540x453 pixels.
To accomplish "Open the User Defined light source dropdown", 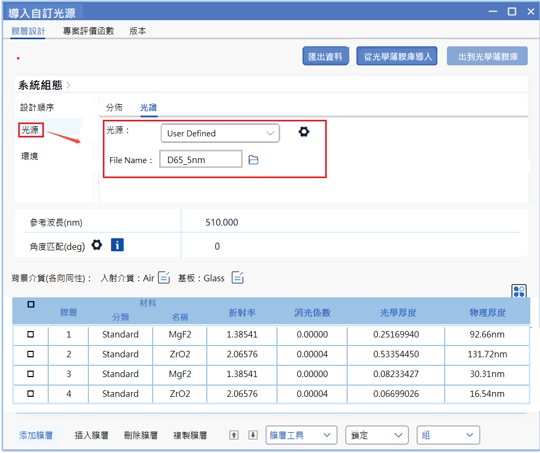I will (220, 133).
